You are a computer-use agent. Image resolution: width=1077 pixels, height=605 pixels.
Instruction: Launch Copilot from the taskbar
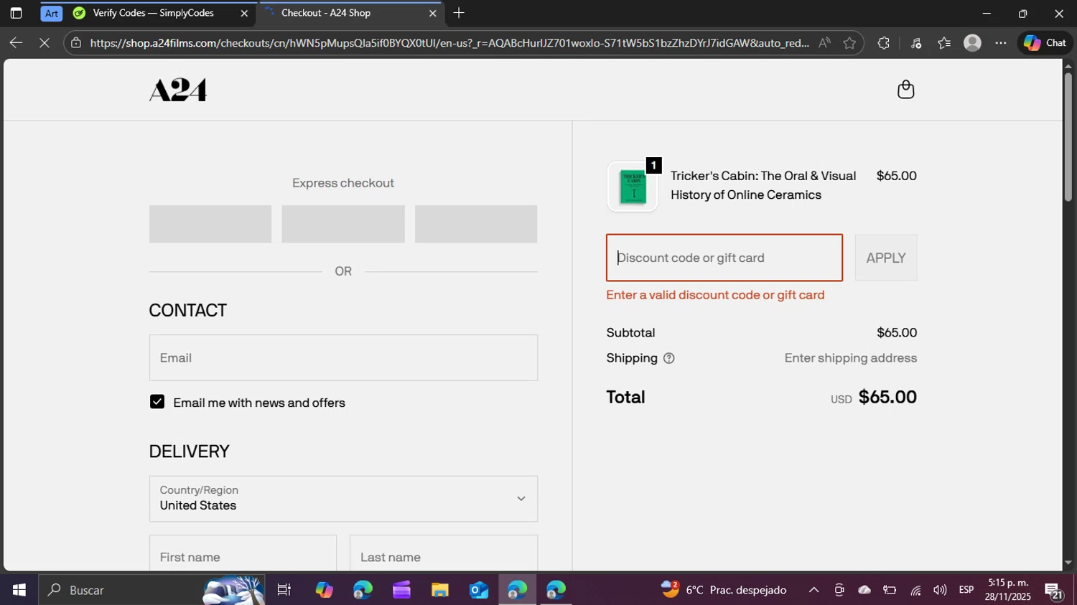[x=324, y=590]
